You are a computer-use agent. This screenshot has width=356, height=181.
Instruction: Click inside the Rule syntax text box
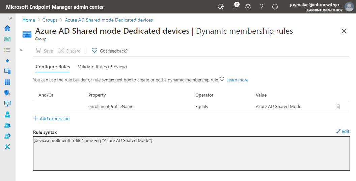191,153
